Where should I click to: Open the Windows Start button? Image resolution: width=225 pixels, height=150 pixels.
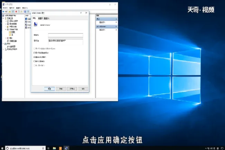[2, 148]
